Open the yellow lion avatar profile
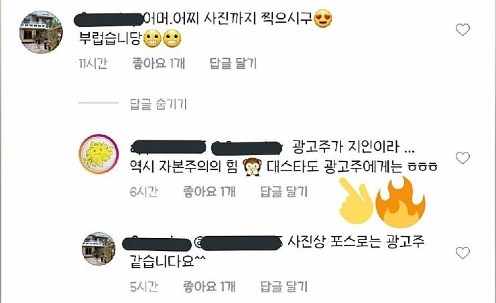 (x=99, y=154)
